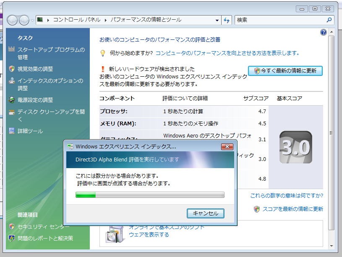Open recent pages dropdown beside the Forward arrow
This screenshot has width=342, height=257.
pos(32,21)
